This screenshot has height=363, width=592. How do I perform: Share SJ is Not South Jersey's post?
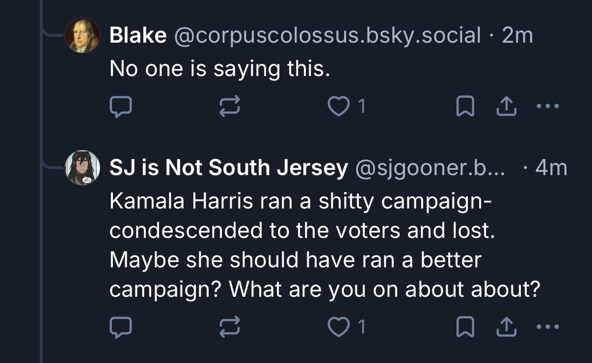[x=508, y=327]
